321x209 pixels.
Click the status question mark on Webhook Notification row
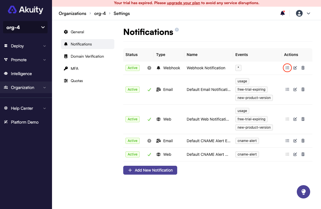[x=149, y=68]
